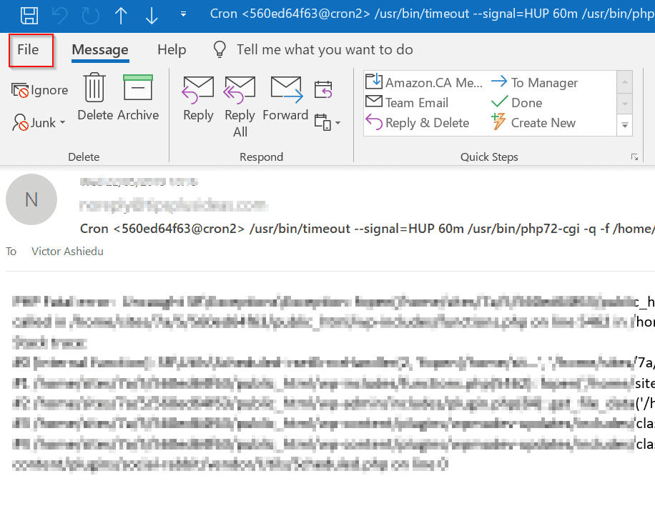Reply to the sender
This screenshot has width=655, height=511.
[198, 98]
